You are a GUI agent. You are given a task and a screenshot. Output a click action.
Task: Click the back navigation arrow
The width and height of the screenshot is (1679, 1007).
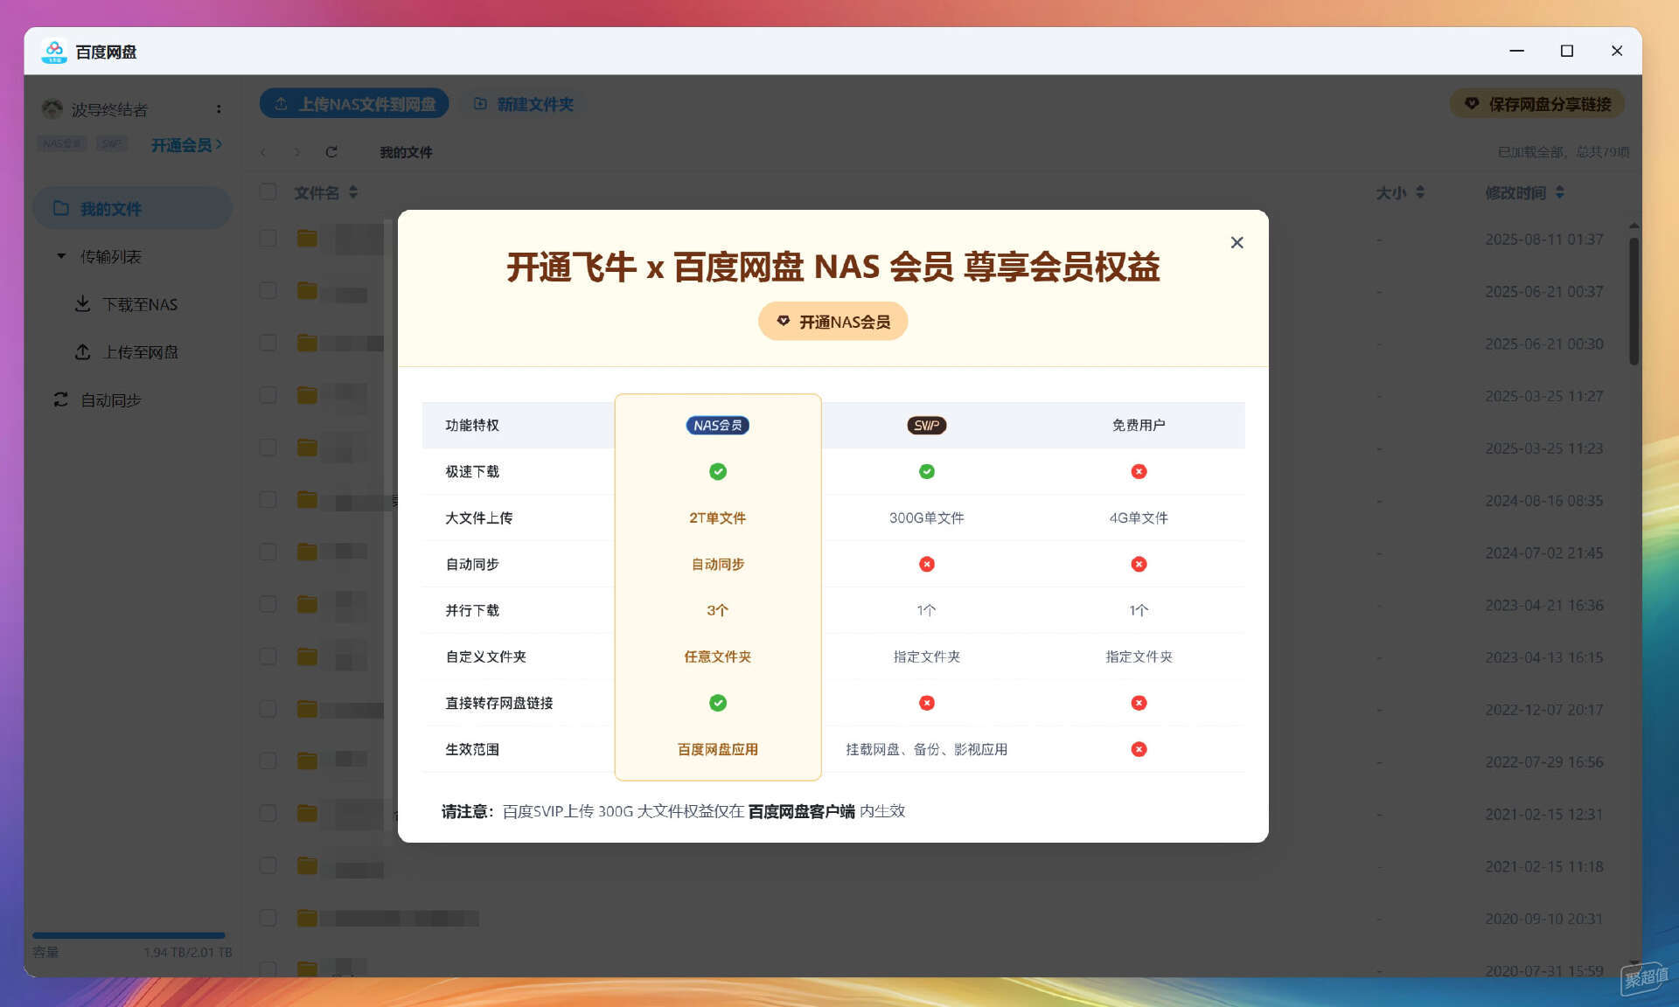coord(264,152)
